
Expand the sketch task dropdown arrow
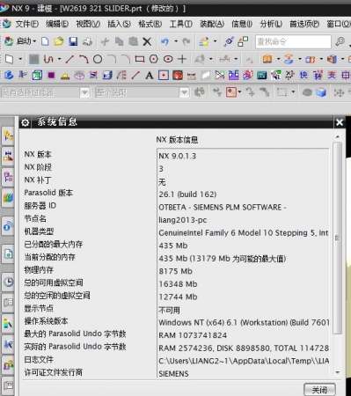(20, 59)
